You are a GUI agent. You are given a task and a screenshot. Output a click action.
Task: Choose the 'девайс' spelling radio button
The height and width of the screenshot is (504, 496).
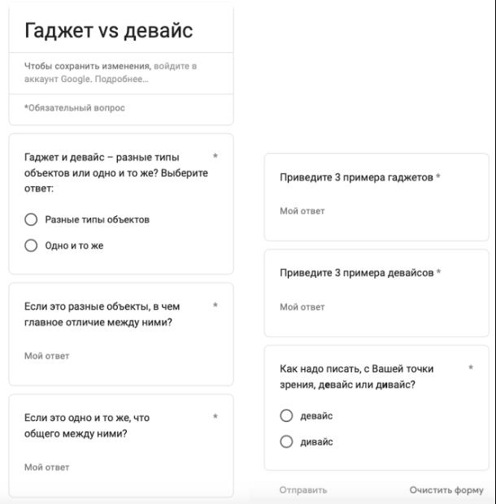(286, 415)
